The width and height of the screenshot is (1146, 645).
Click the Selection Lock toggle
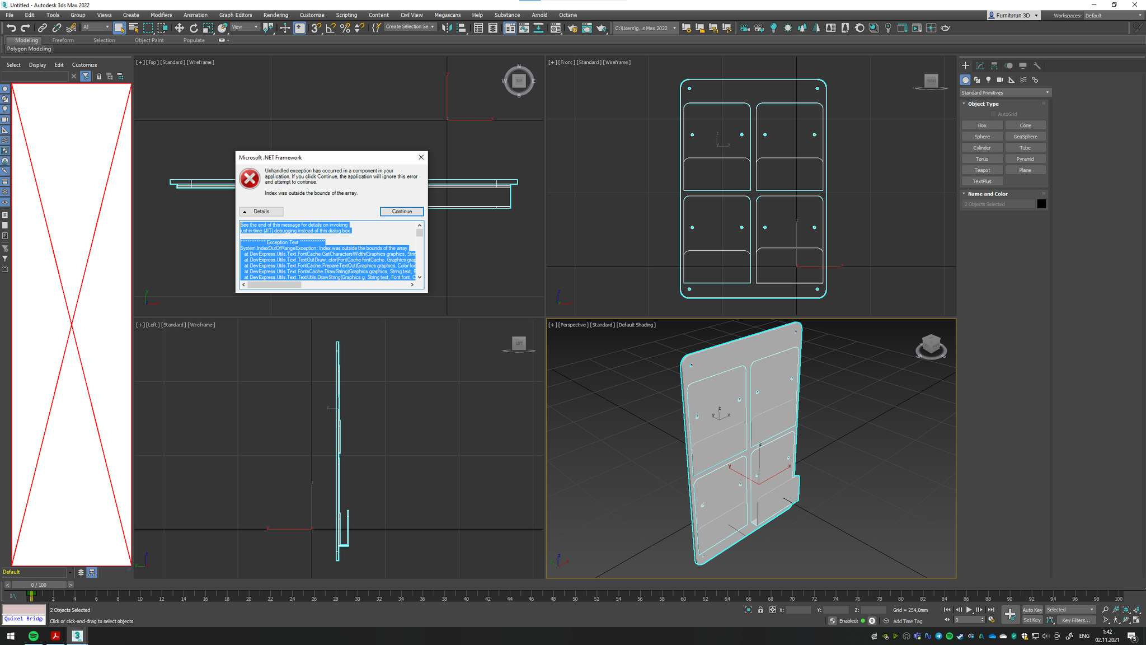[760, 610]
